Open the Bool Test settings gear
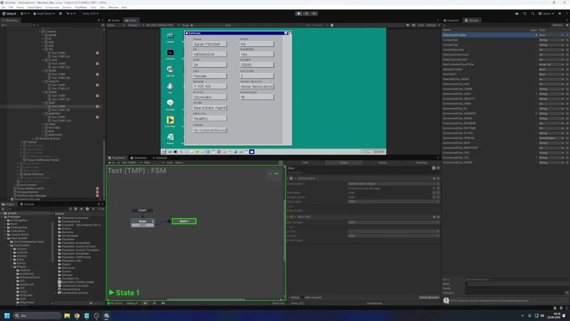This screenshot has height=321, width=570. [438, 217]
